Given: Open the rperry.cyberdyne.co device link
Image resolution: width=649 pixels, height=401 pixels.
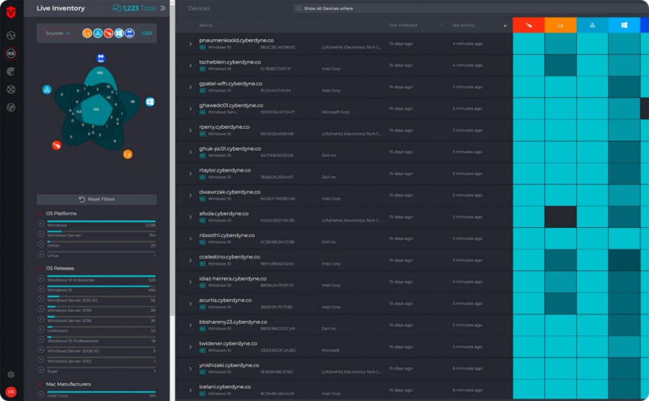Looking at the screenshot, I should click(224, 127).
